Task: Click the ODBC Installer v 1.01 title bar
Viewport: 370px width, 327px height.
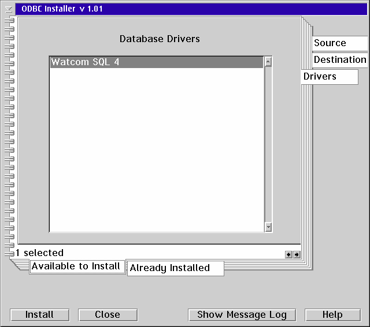Action: (x=191, y=9)
